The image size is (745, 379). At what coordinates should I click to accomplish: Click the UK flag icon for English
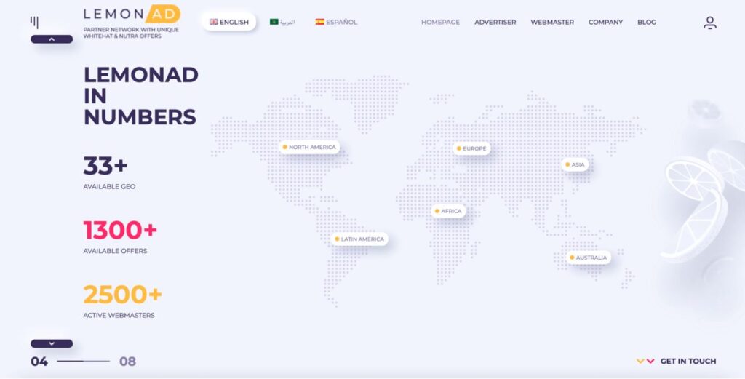tap(214, 22)
